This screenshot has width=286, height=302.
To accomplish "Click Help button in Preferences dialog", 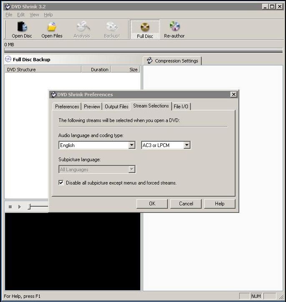I will tap(220, 204).
